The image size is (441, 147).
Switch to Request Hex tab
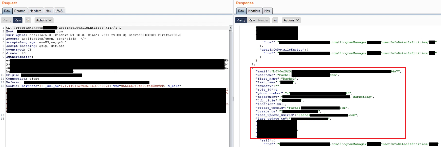(x=49, y=11)
